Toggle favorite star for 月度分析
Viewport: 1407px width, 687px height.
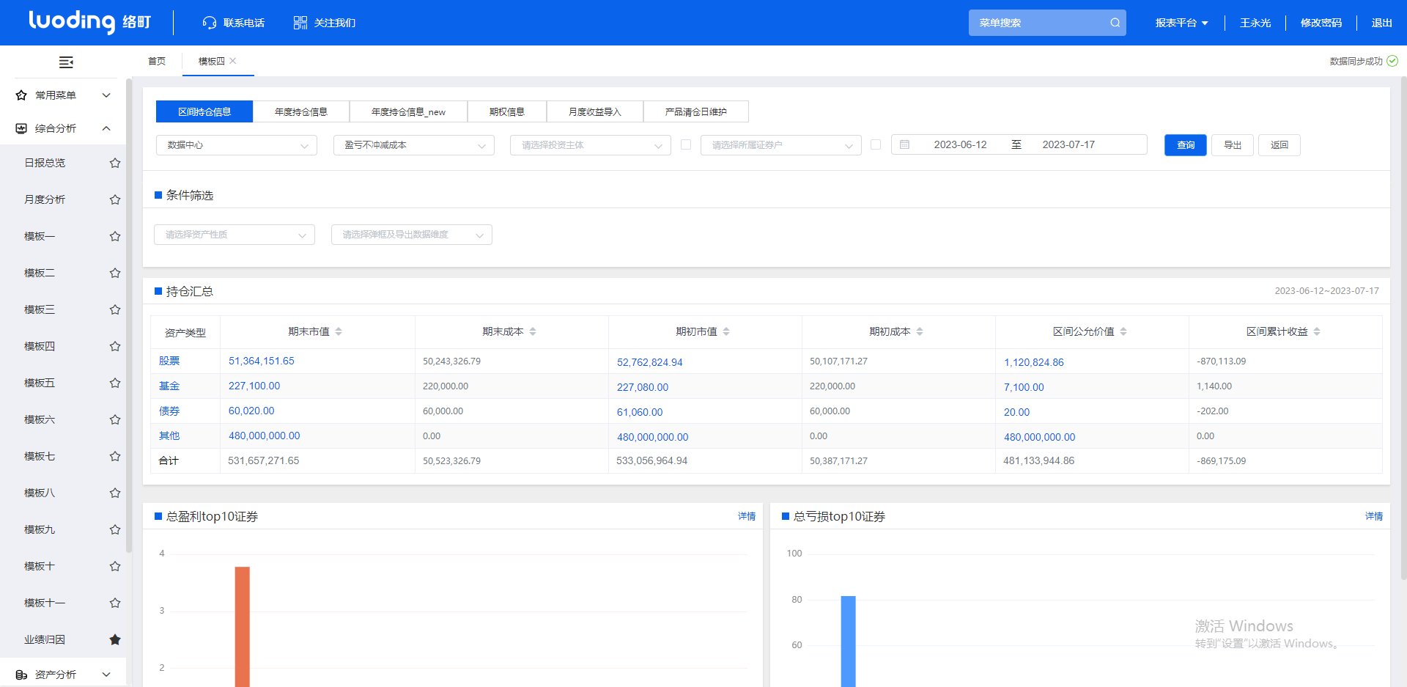(115, 199)
